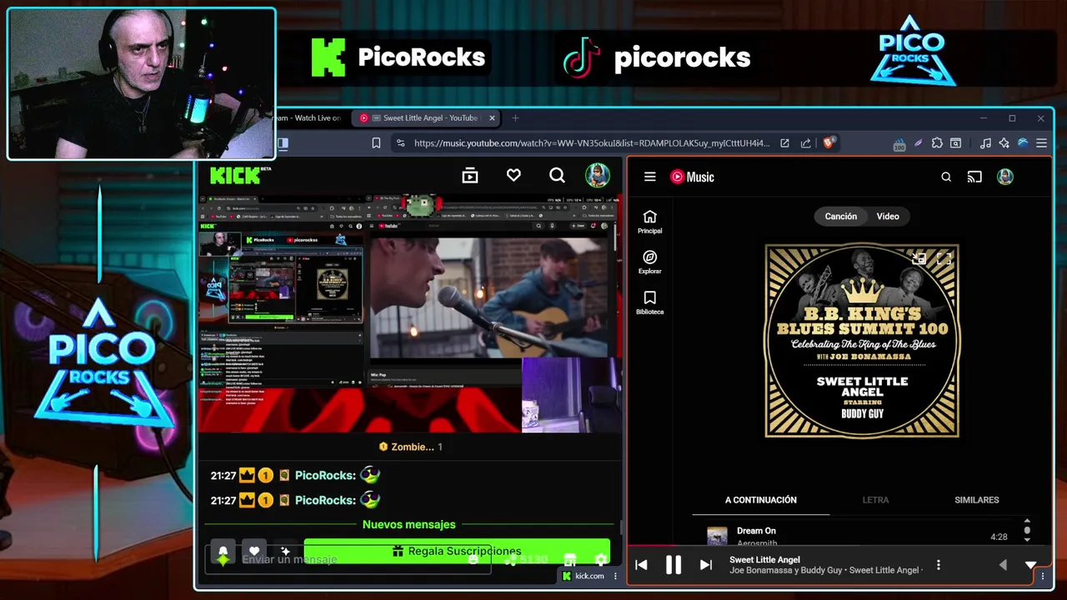Open Kick following heart icon
1067x600 pixels.
click(x=513, y=175)
